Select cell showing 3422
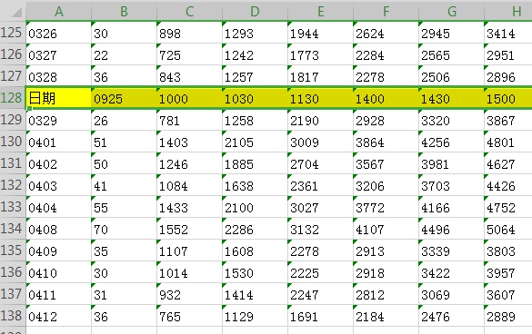532x334 pixels. (x=452, y=272)
